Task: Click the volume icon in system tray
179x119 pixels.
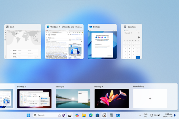Action: click(x=155, y=115)
